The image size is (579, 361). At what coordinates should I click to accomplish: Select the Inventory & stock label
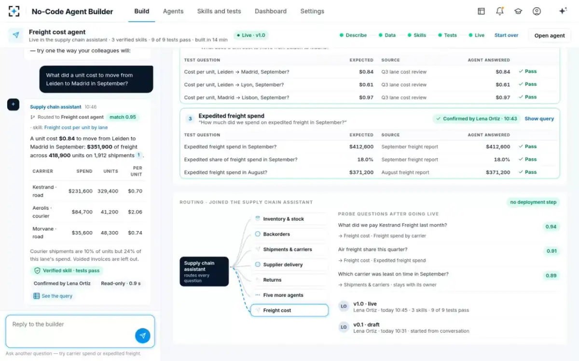[x=283, y=219]
